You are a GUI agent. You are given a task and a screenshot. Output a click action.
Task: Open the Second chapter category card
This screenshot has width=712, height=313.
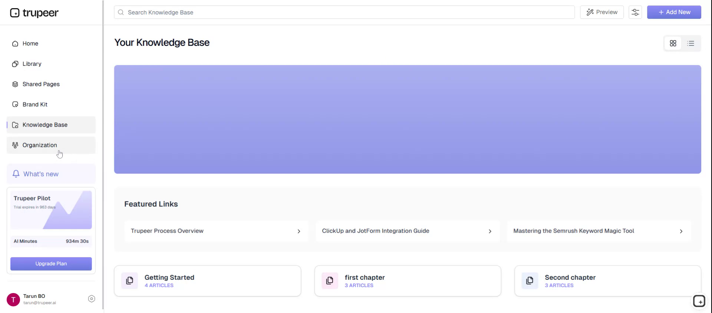pyautogui.click(x=608, y=281)
